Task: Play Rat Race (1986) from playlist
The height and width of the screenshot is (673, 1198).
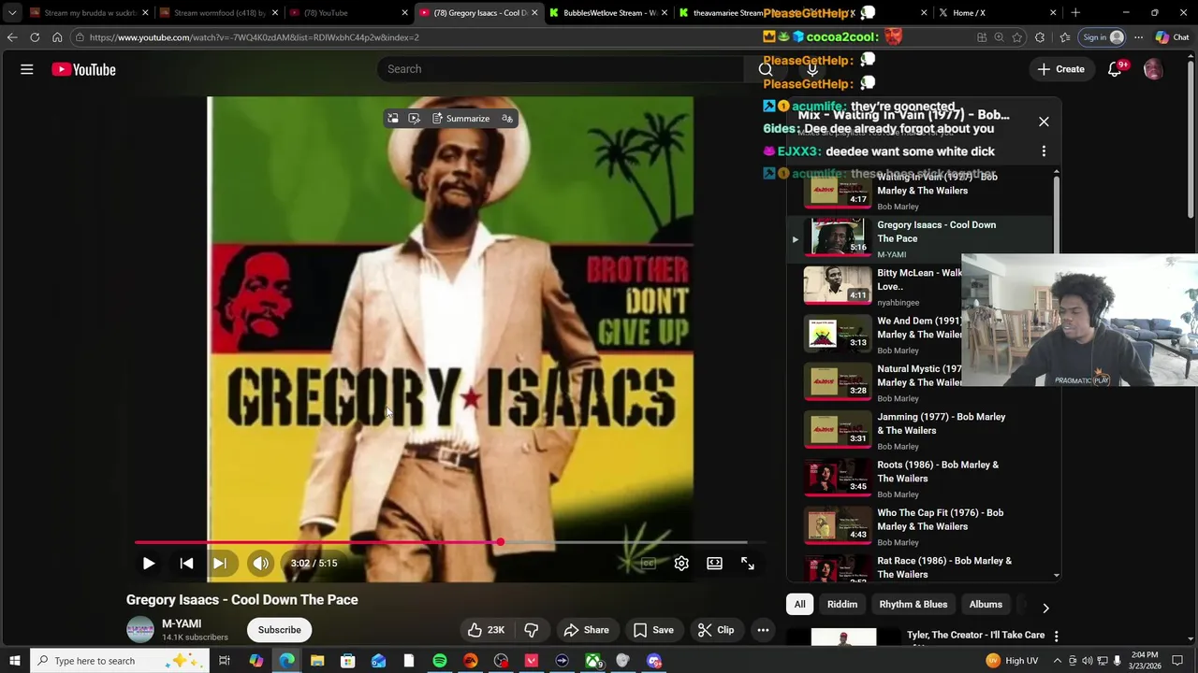Action: (x=921, y=566)
